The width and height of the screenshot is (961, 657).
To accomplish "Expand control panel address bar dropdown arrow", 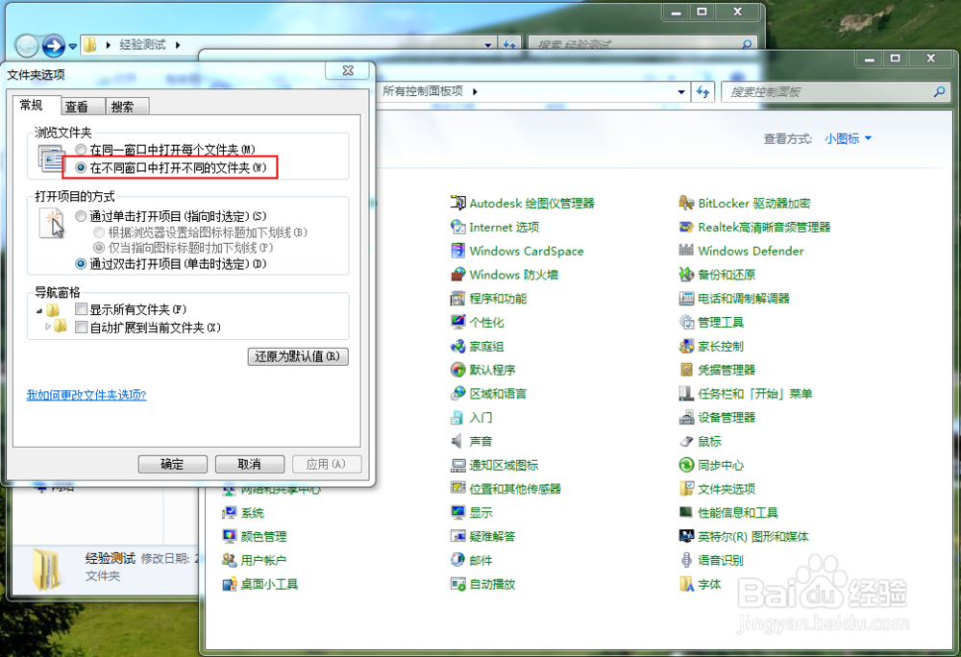I will coord(681,92).
